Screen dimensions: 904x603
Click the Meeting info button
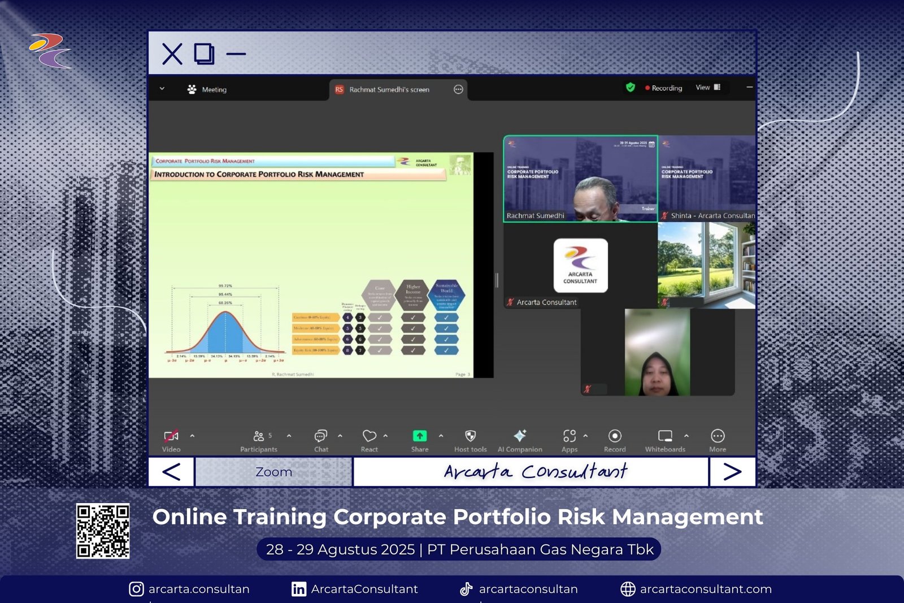[207, 90]
